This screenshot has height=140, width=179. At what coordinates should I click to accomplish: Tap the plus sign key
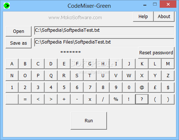64,99
